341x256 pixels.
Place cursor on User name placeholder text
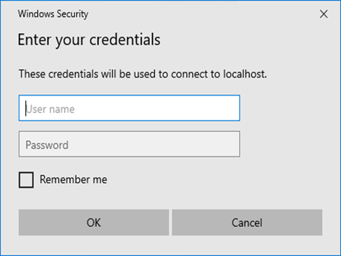tap(50, 109)
